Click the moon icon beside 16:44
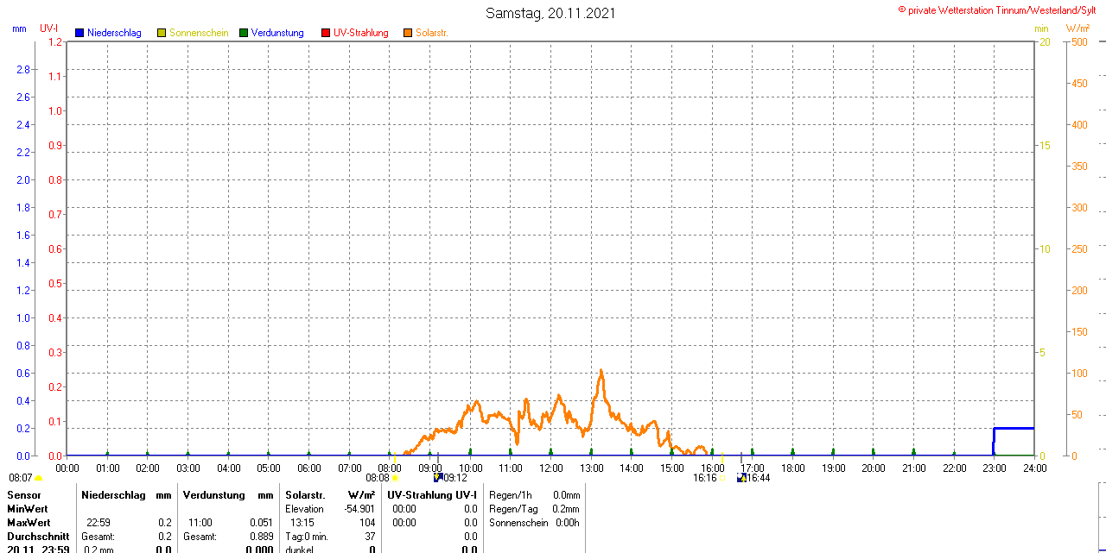The height and width of the screenshot is (553, 1106). point(741,477)
